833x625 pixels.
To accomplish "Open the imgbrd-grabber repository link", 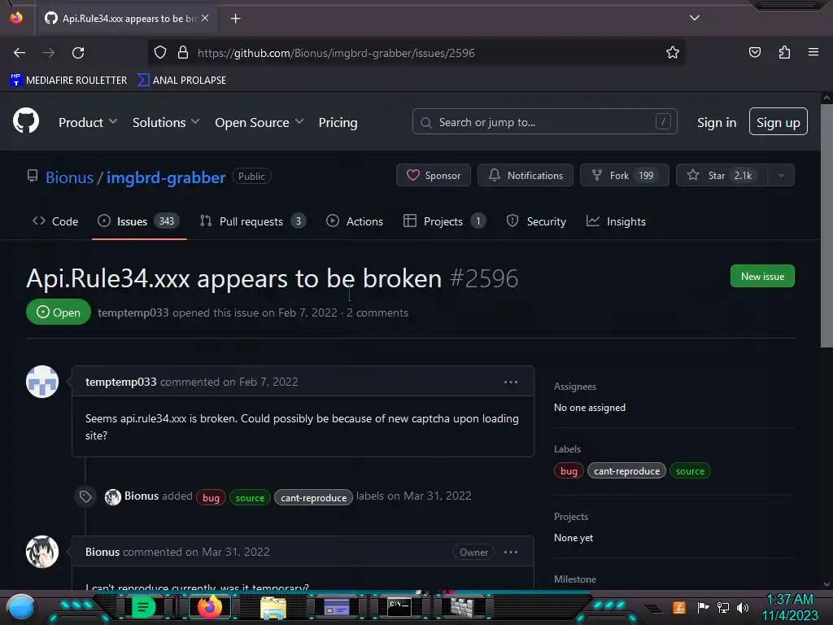I will [x=166, y=177].
